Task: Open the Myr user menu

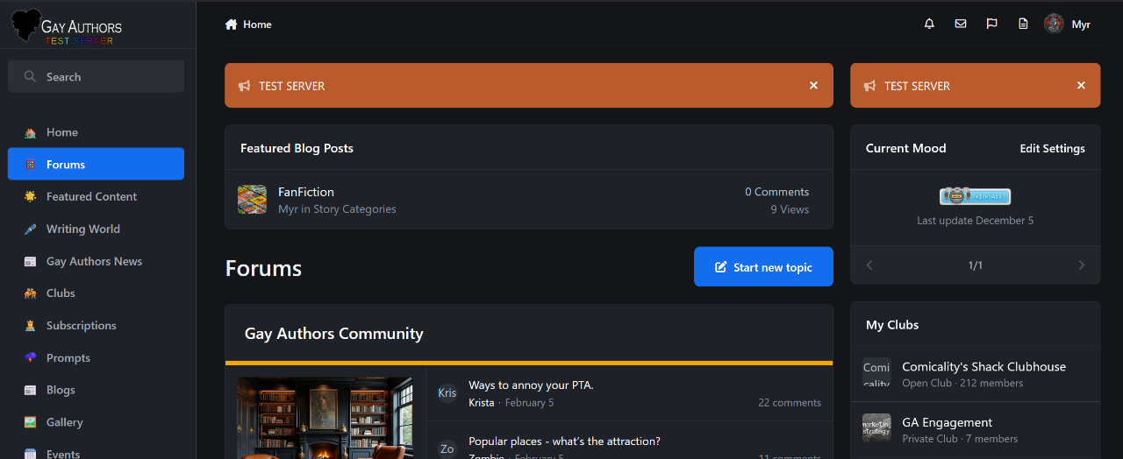Action: tap(1081, 25)
